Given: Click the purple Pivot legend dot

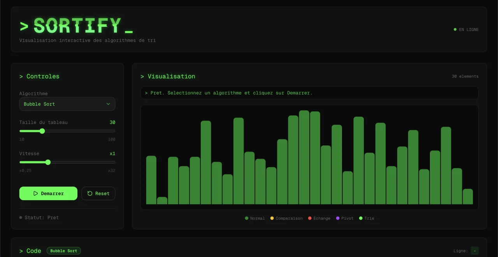Looking at the screenshot, I should coord(338,218).
